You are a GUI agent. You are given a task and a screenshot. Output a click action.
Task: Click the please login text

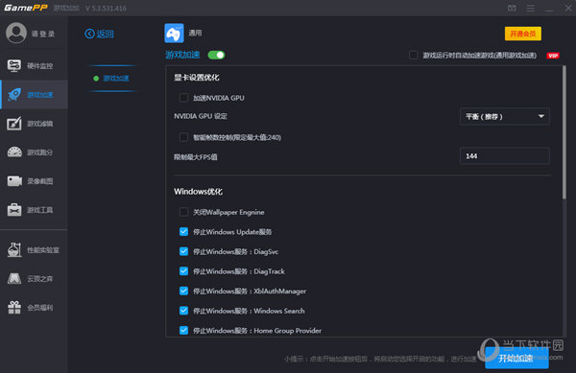click(x=43, y=34)
